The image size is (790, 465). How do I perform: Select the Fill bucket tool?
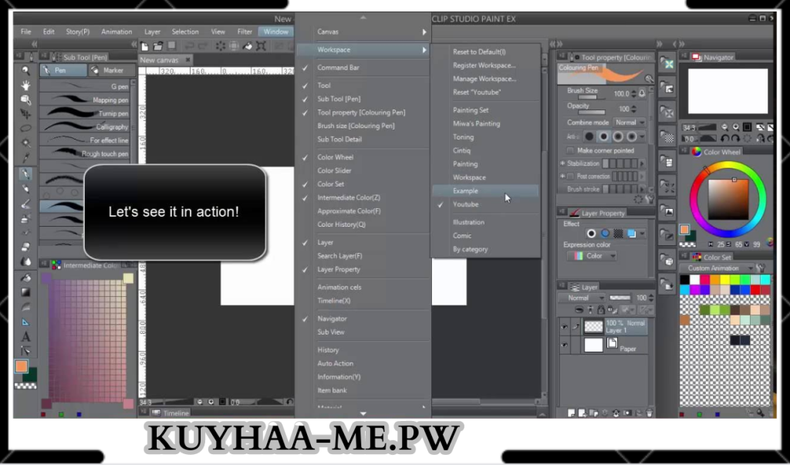[25, 277]
